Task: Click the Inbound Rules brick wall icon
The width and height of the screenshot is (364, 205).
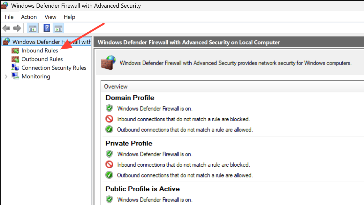Action: click(x=15, y=51)
